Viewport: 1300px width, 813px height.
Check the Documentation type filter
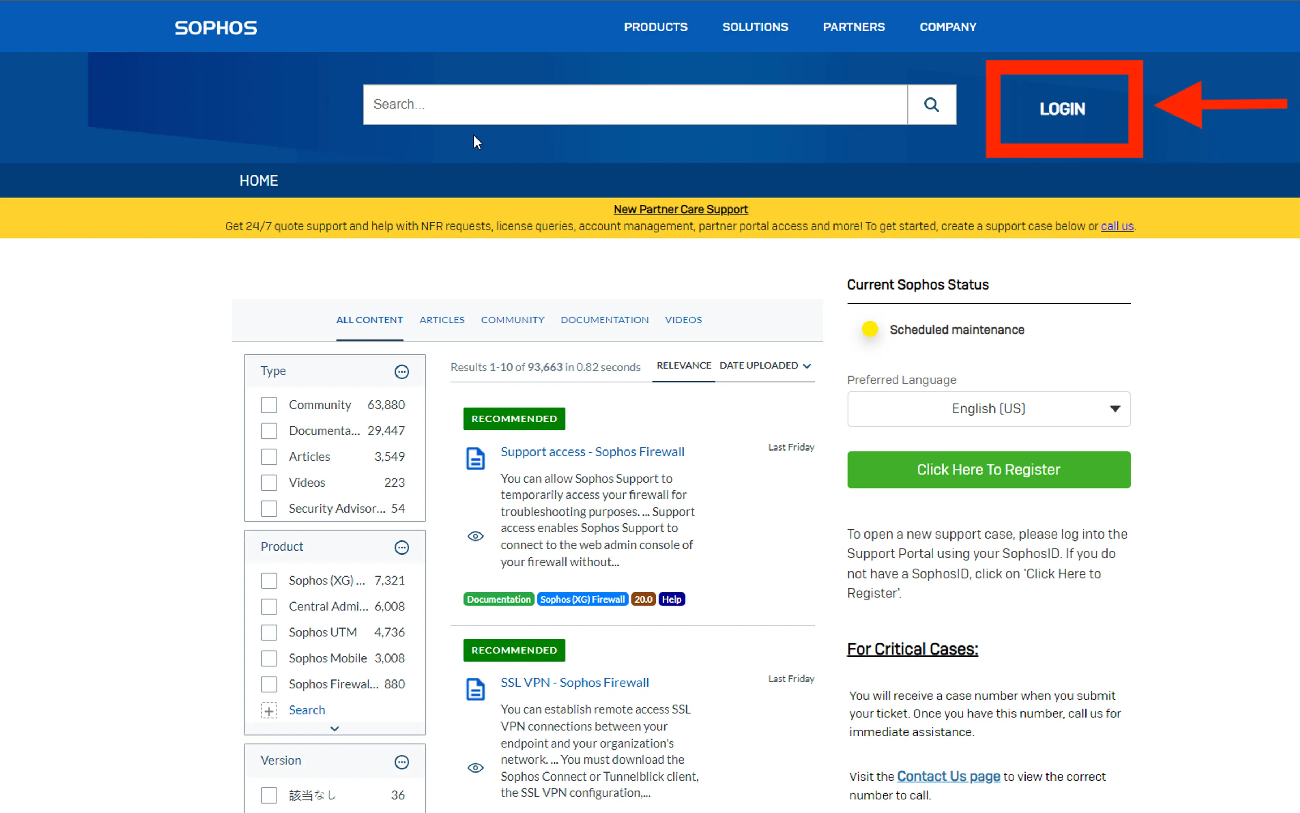tap(269, 431)
